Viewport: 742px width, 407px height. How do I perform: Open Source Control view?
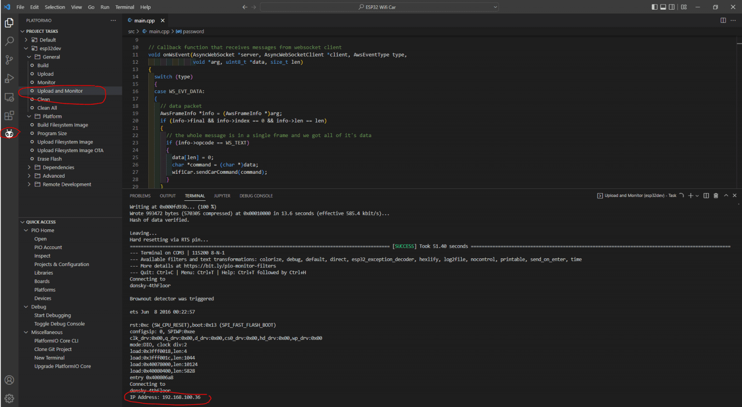[9, 60]
